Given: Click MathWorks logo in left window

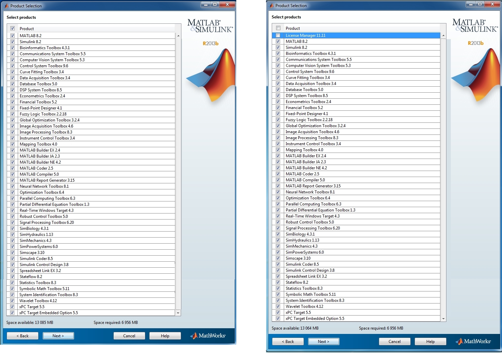Looking at the screenshot, I should coord(208,336).
